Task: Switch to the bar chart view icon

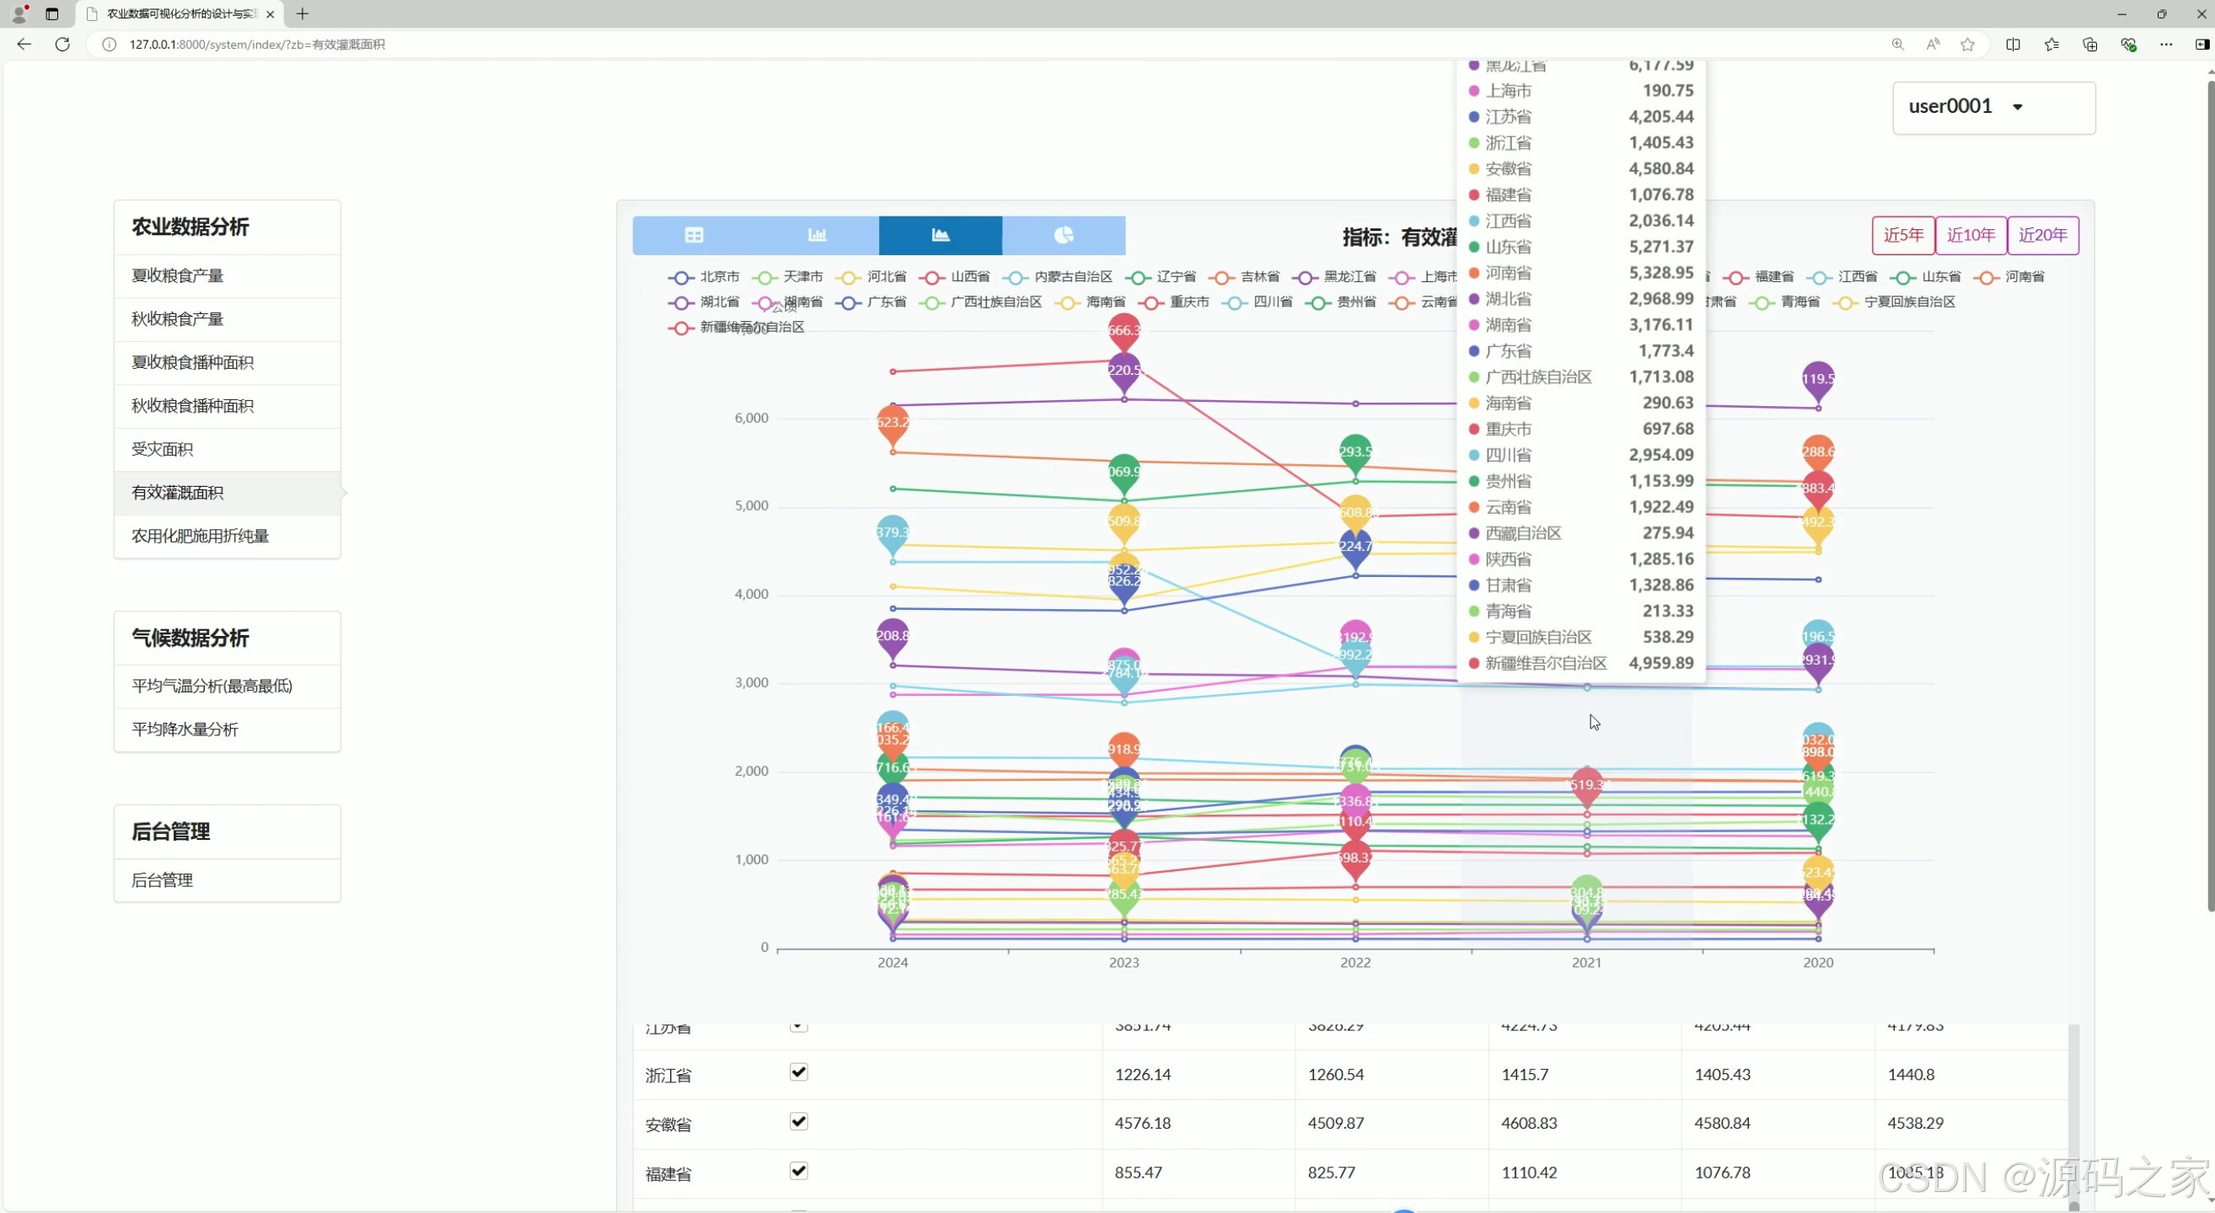Action: pyautogui.click(x=817, y=235)
